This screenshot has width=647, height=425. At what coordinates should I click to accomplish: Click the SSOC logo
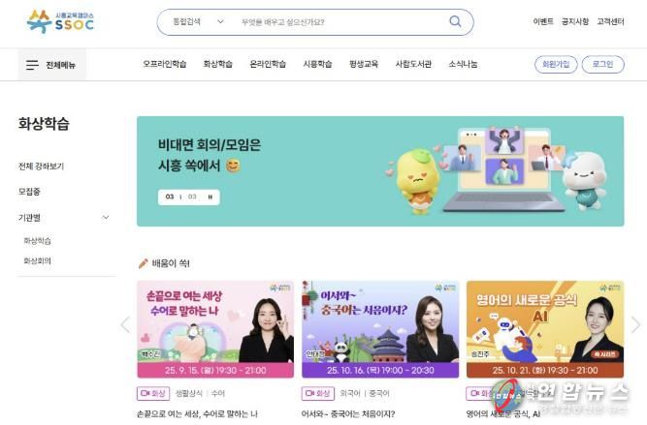60,22
